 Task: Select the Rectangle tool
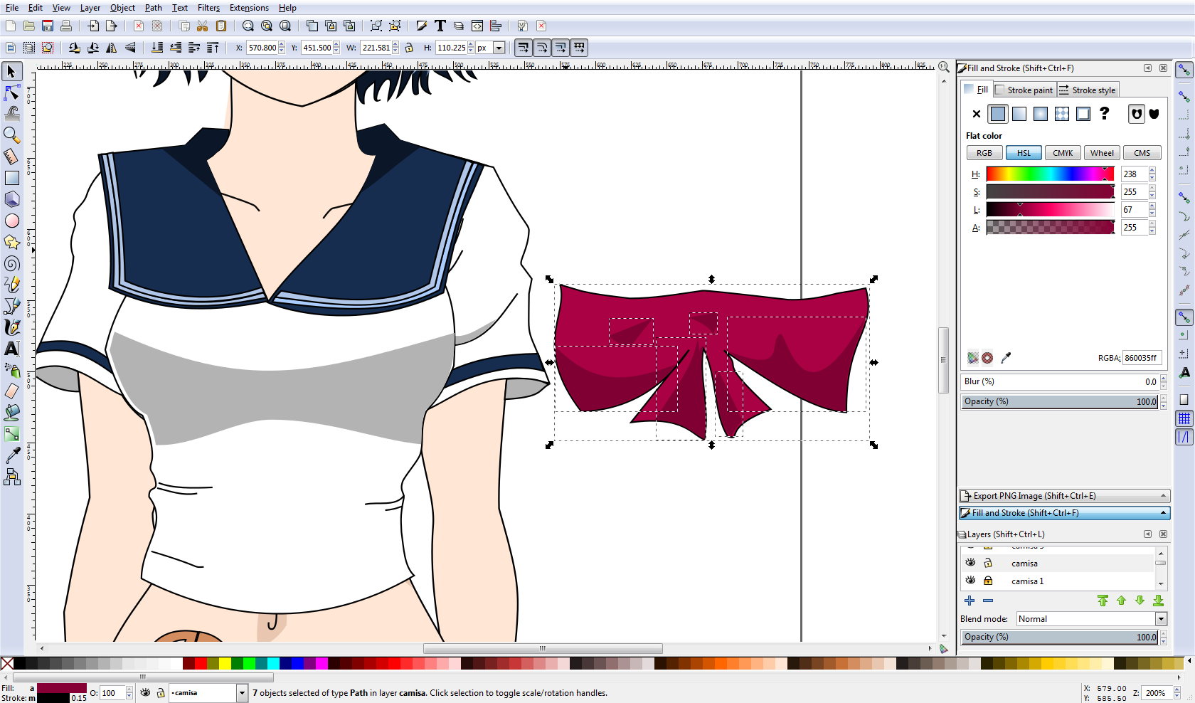[x=12, y=178]
